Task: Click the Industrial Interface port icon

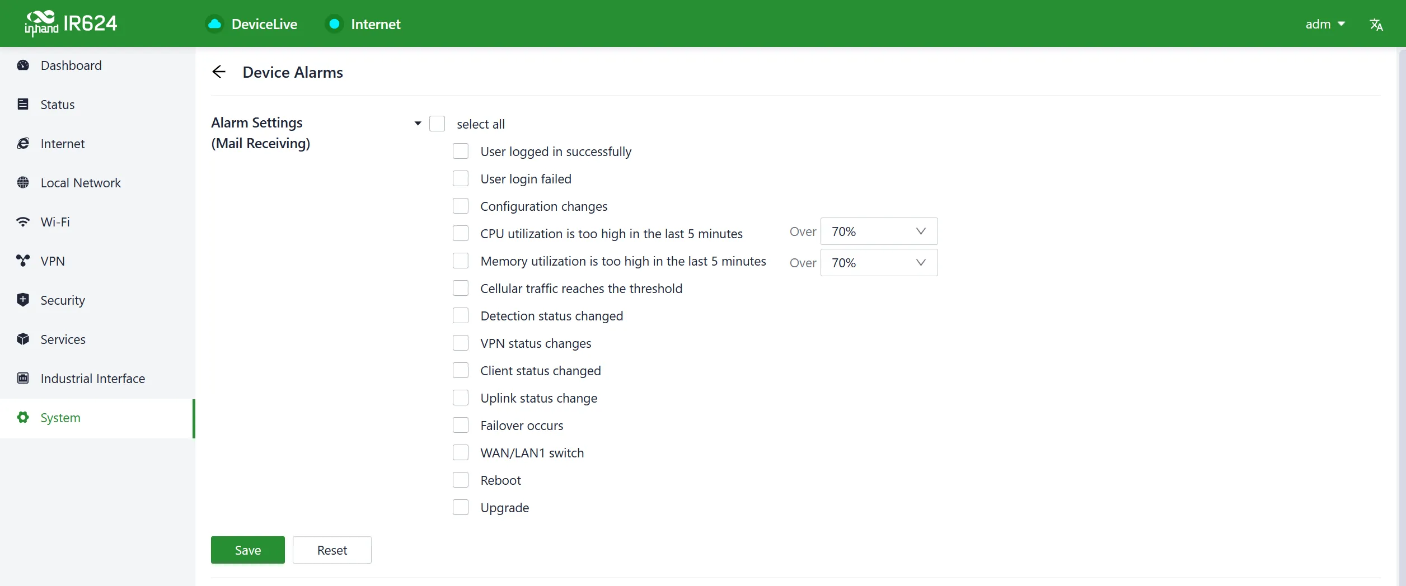Action: [23, 379]
